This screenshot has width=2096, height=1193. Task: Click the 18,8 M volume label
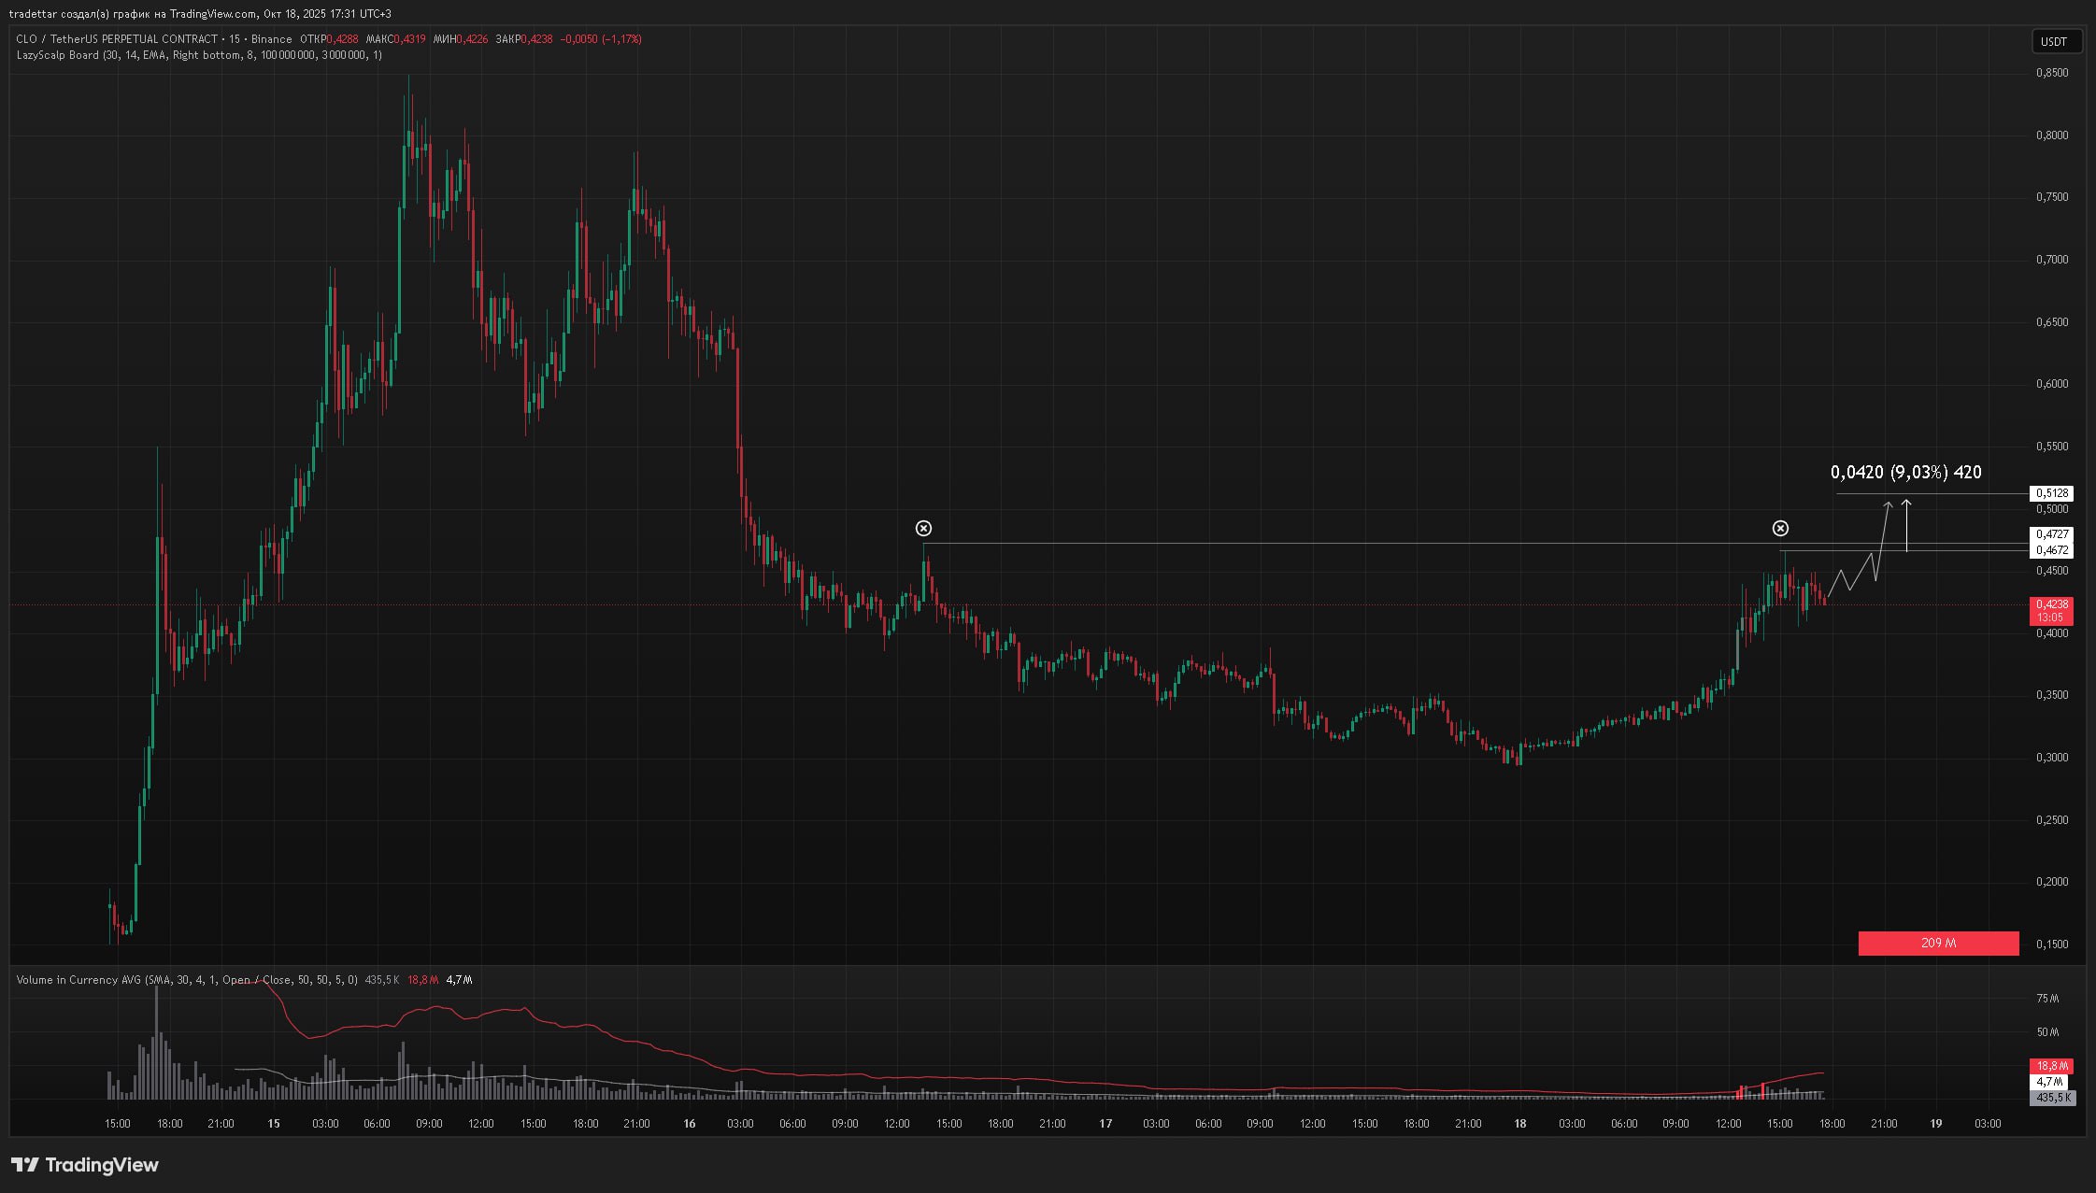pyautogui.click(x=2051, y=1066)
